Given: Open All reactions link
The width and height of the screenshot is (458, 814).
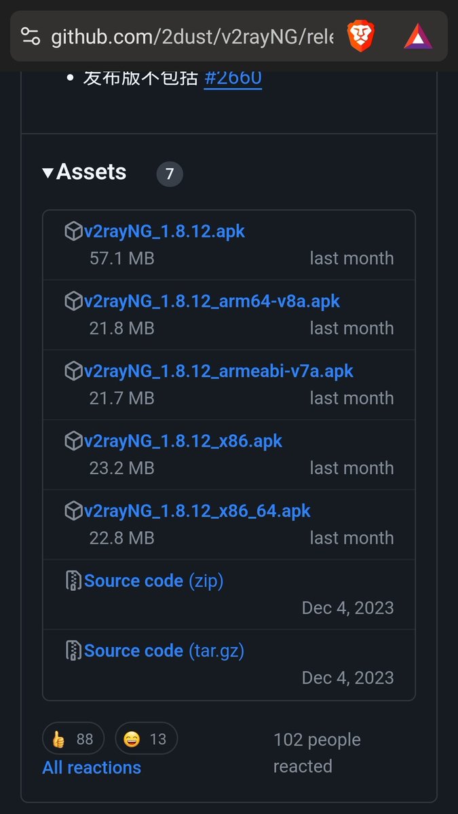Looking at the screenshot, I should click(92, 767).
